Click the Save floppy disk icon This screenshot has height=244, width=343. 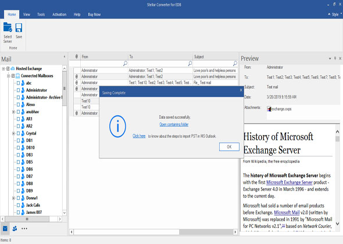tap(19, 28)
